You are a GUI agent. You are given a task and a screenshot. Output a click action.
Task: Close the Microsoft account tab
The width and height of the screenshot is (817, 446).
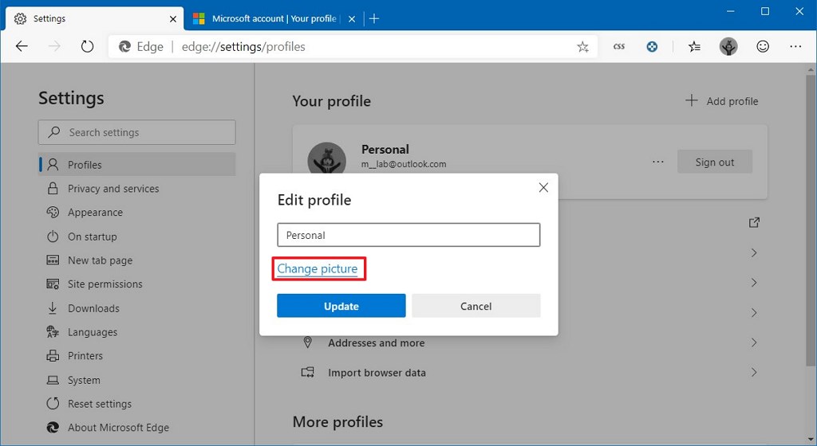tap(352, 19)
